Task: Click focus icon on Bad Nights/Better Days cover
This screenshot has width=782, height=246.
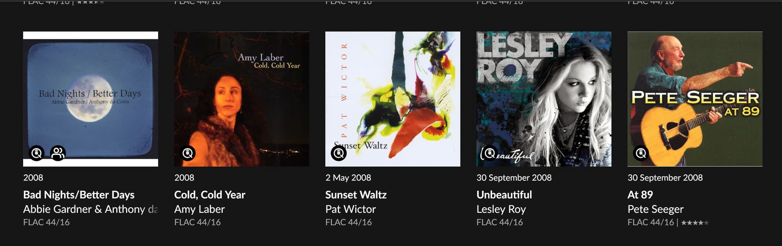Action: click(x=37, y=153)
